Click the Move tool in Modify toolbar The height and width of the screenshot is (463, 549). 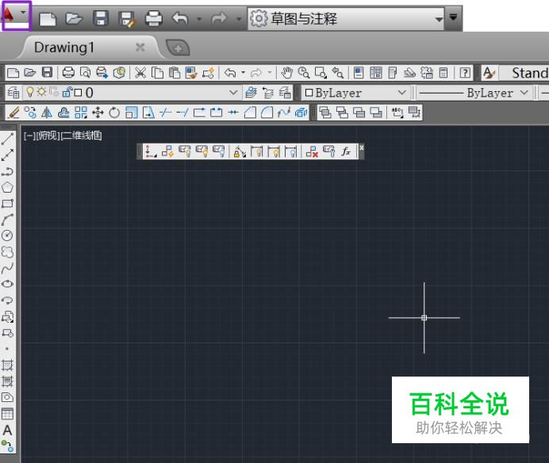coord(98,113)
